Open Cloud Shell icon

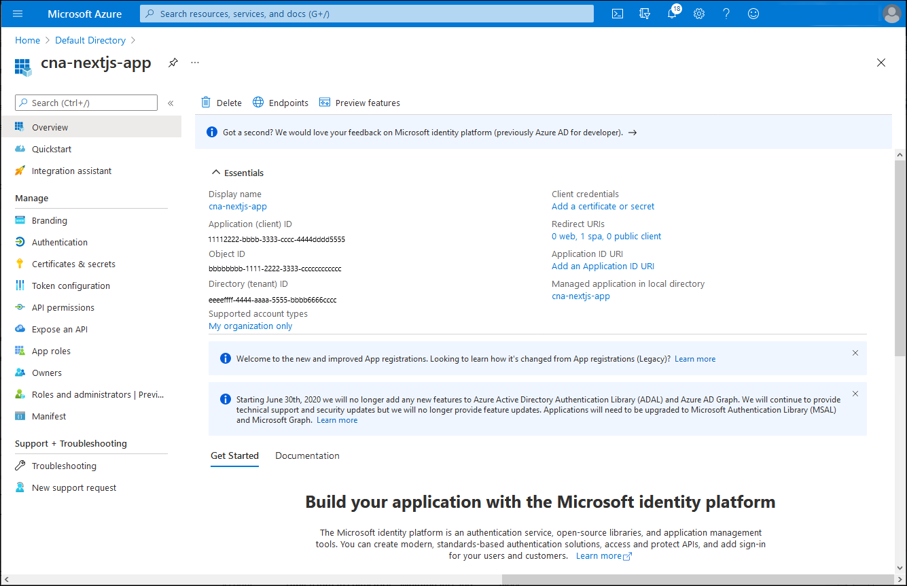coord(618,14)
